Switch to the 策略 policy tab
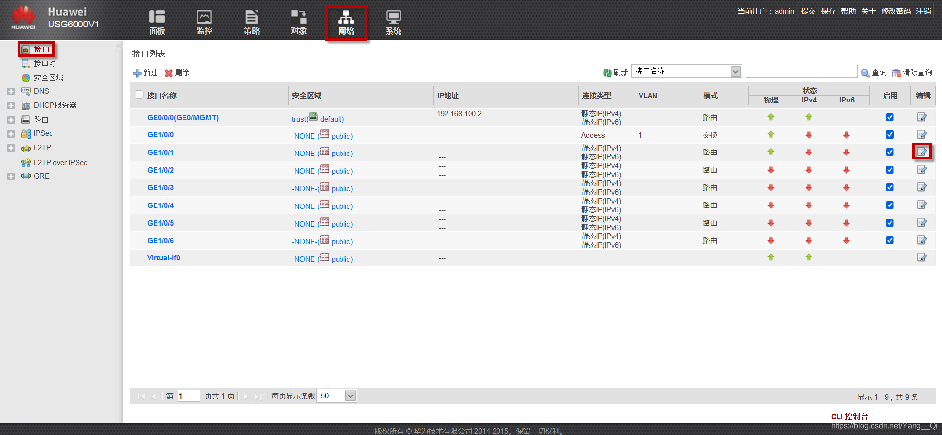 [x=251, y=23]
